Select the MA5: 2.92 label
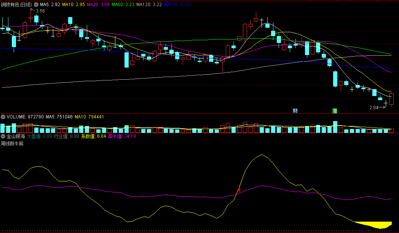The width and height of the screenshot is (399, 233). coord(50,5)
